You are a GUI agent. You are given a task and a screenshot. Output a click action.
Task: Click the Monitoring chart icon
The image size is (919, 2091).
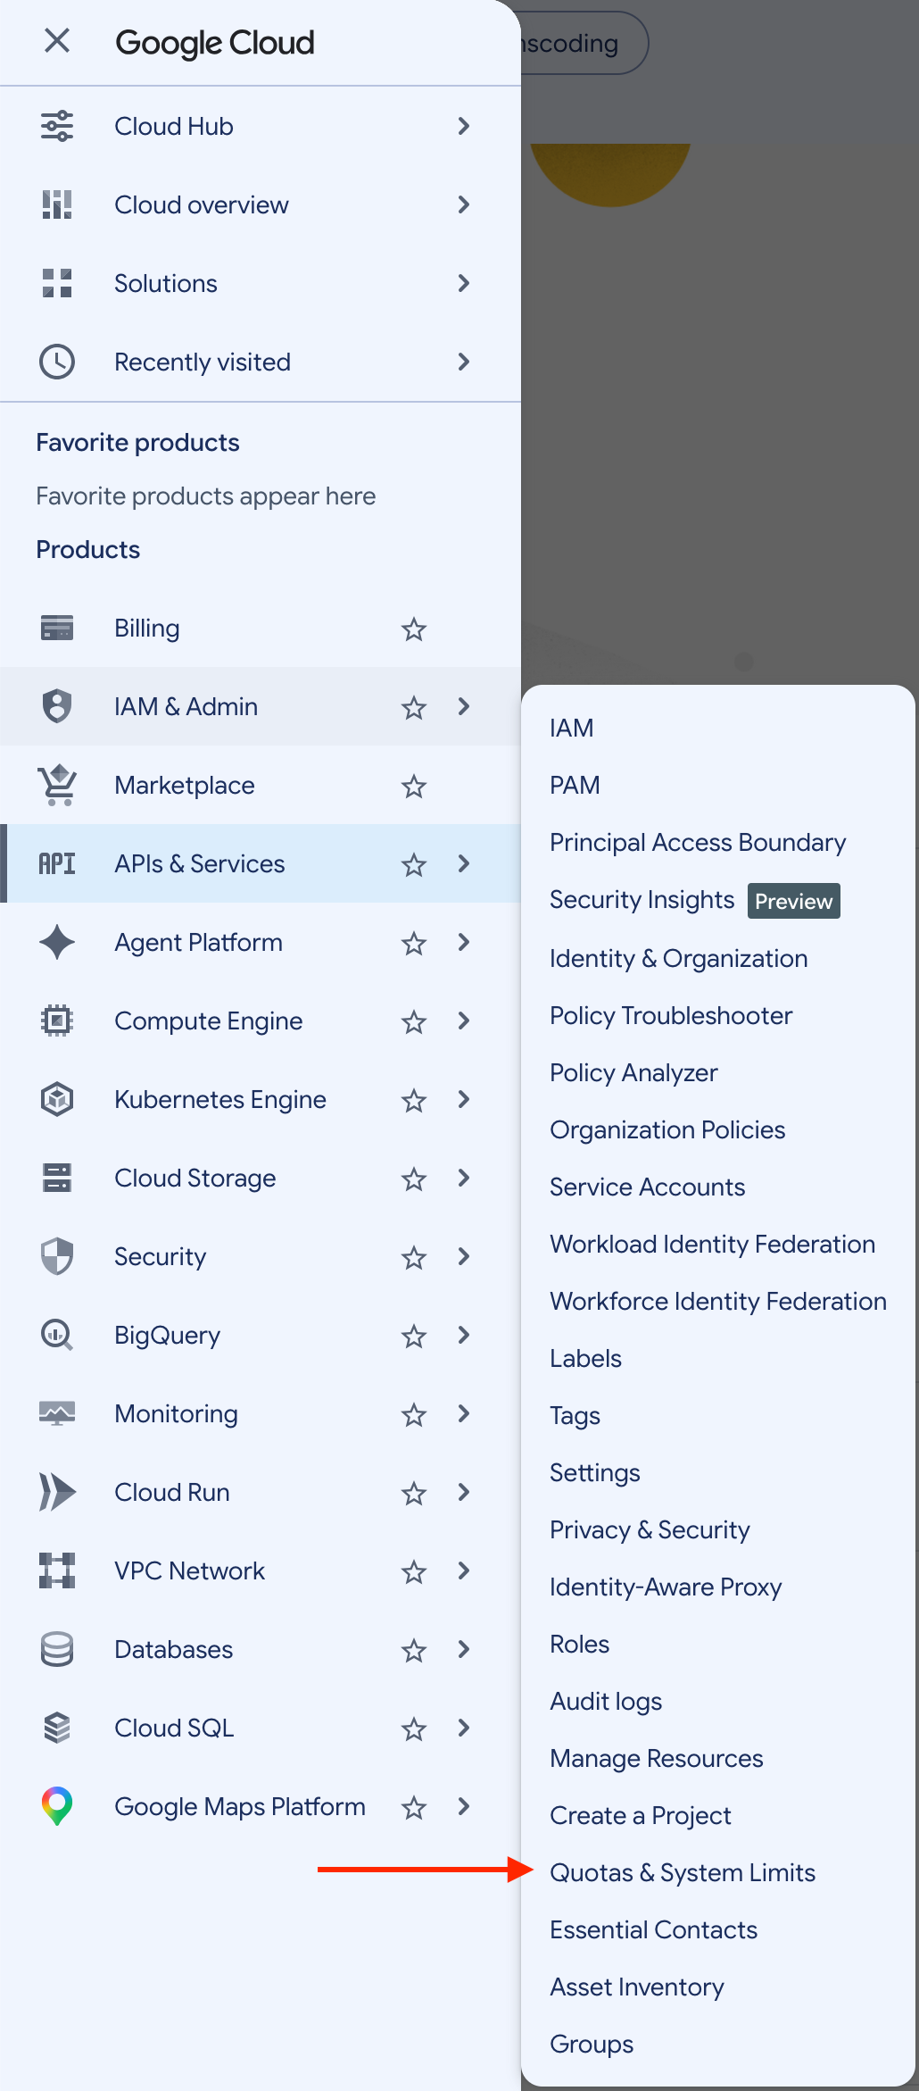click(57, 1413)
